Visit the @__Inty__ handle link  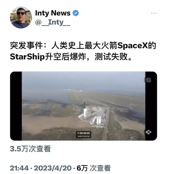tap(53, 22)
